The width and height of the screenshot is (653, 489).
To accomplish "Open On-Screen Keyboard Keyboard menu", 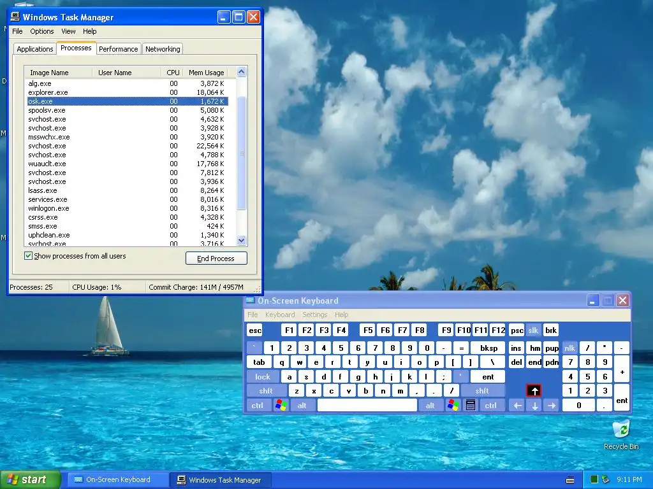I will (x=280, y=315).
